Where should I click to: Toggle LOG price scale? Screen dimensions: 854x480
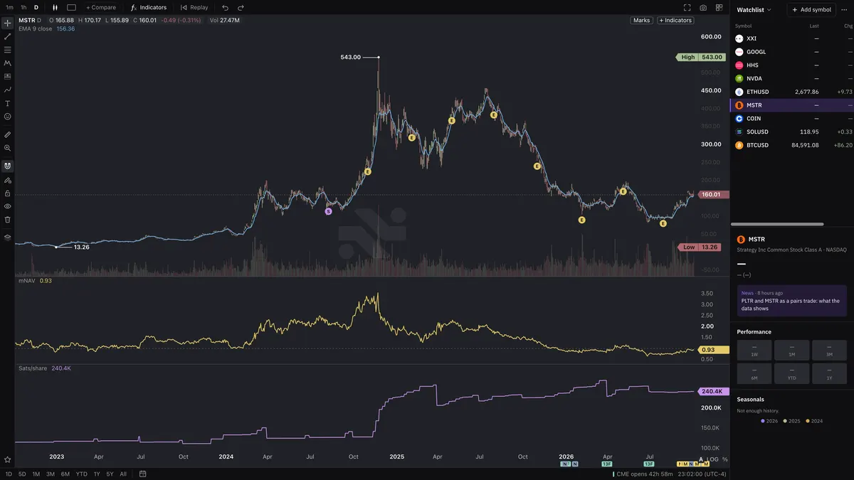point(713,459)
